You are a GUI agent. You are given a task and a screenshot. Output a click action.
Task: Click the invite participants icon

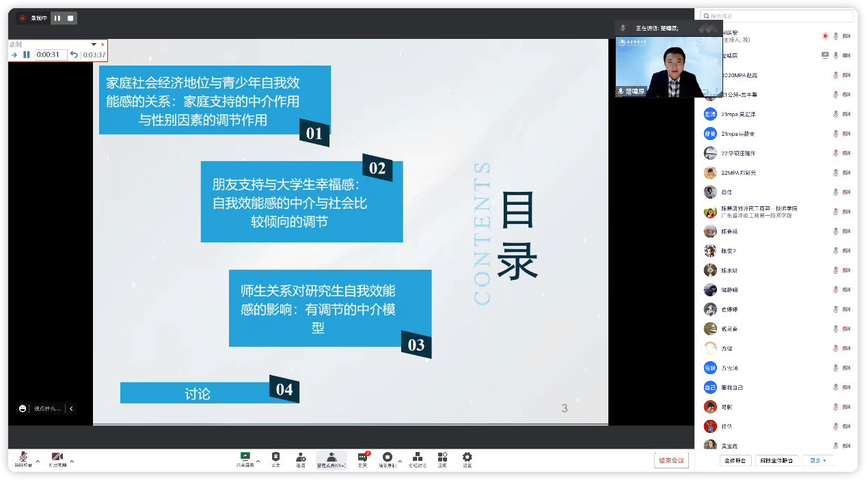pos(301,457)
